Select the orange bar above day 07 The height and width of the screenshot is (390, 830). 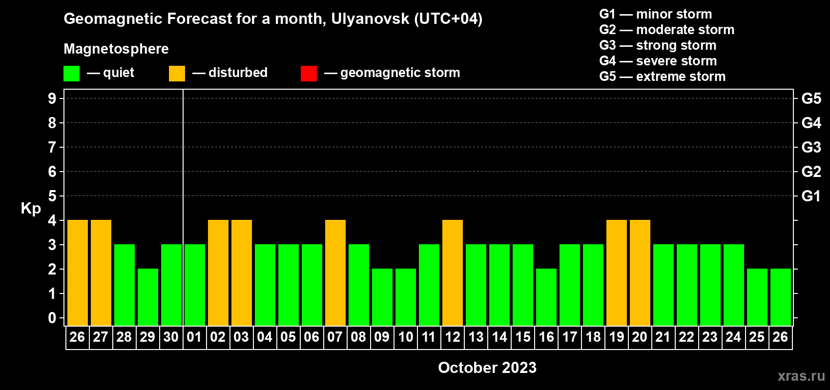(335, 273)
